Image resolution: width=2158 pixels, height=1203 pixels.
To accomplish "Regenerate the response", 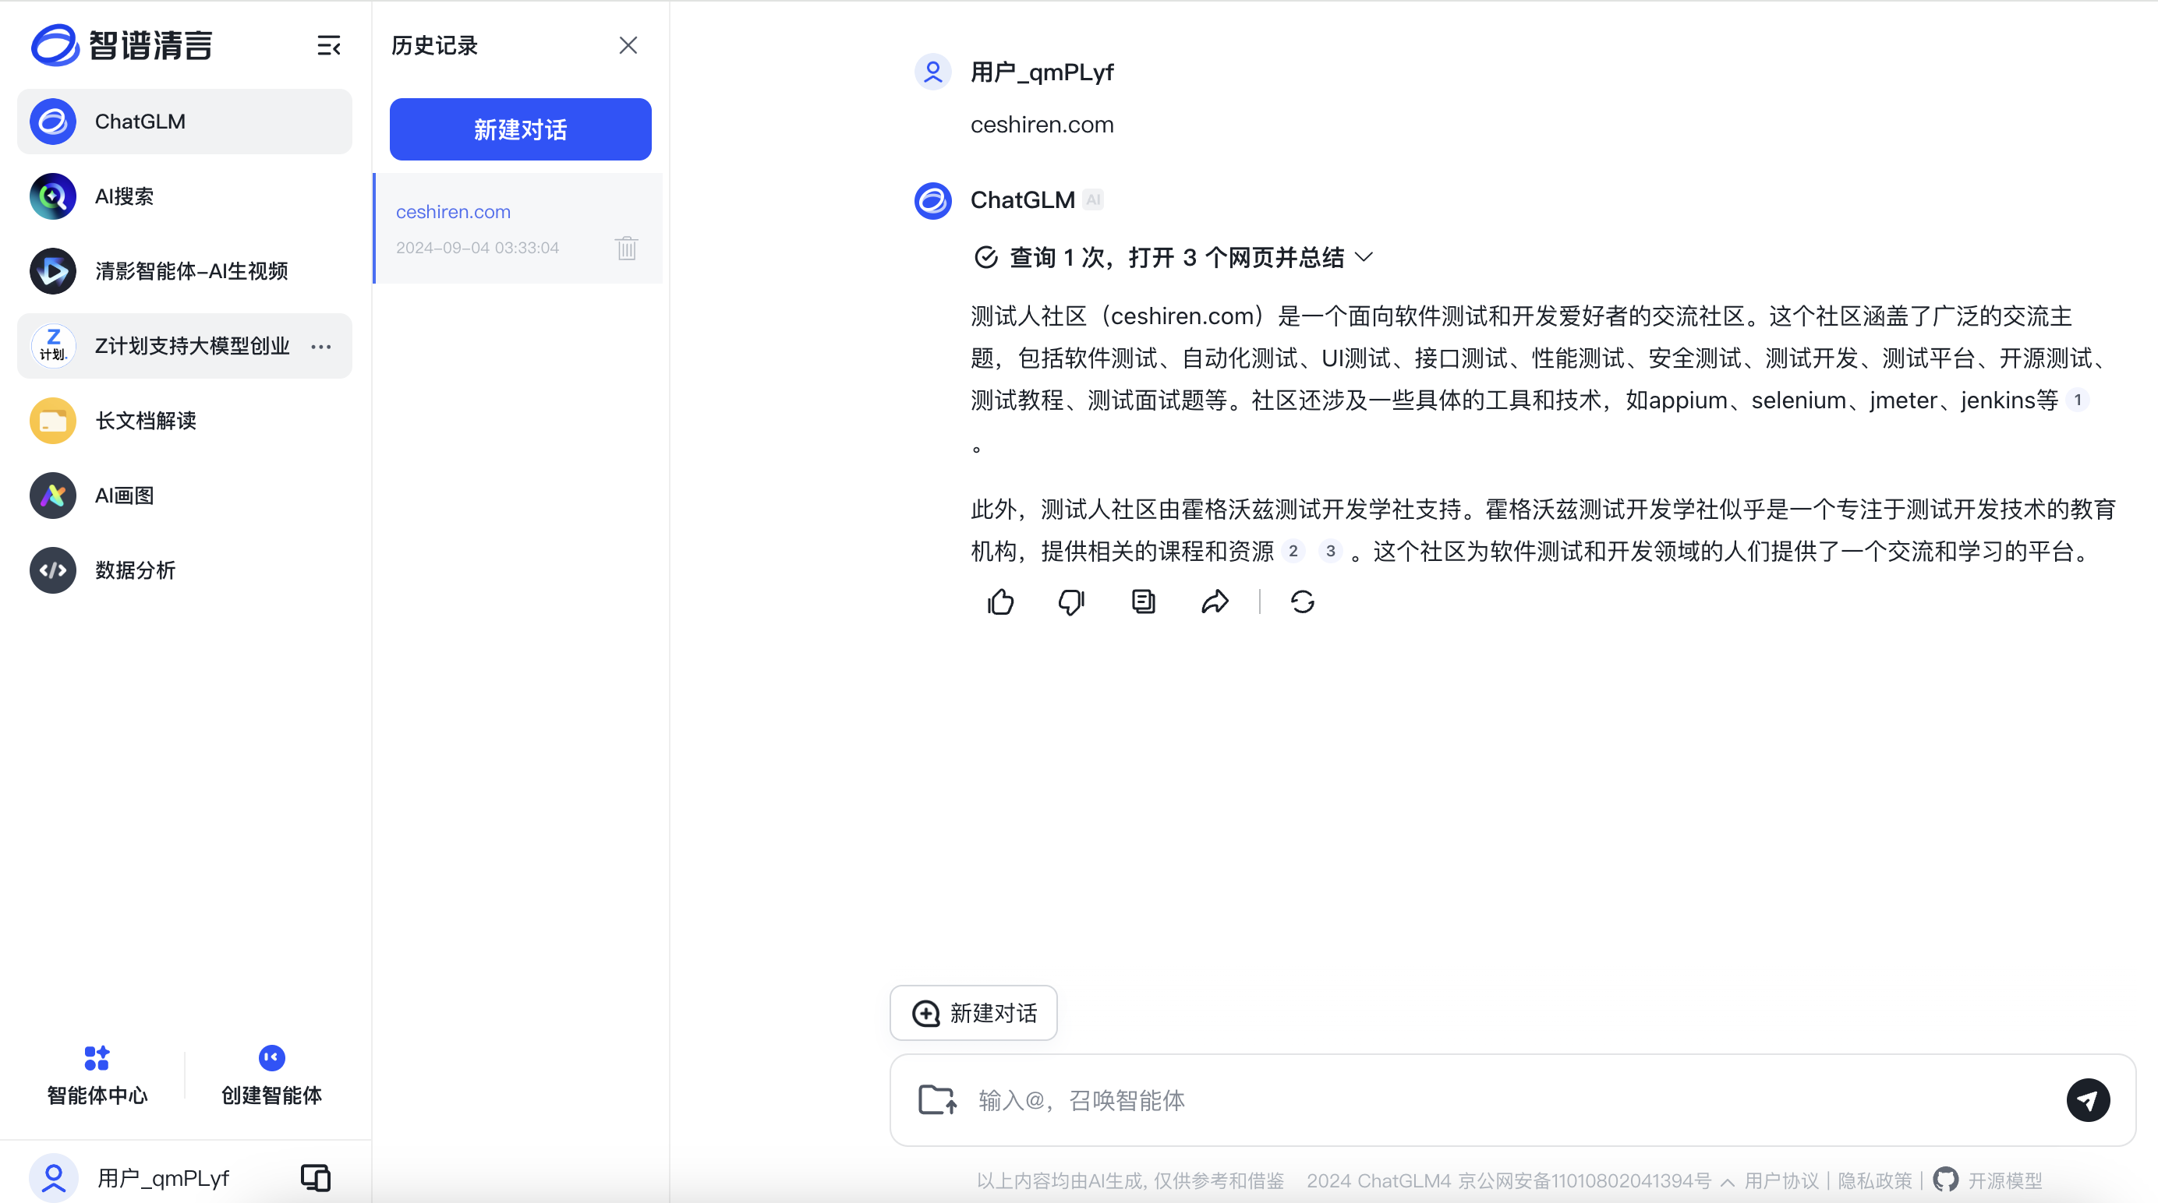I will click(x=1303, y=601).
